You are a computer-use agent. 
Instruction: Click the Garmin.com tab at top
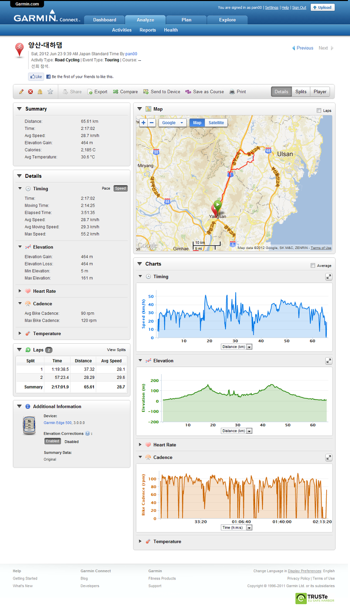[x=27, y=4]
